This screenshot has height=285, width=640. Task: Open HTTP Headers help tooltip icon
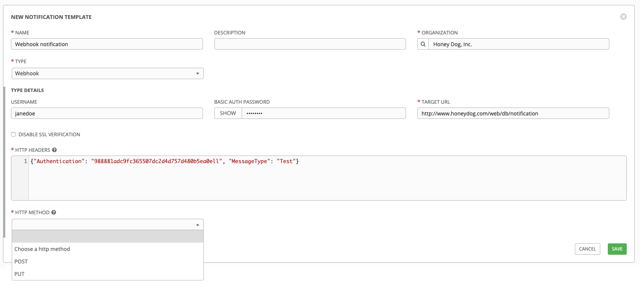[x=55, y=150]
